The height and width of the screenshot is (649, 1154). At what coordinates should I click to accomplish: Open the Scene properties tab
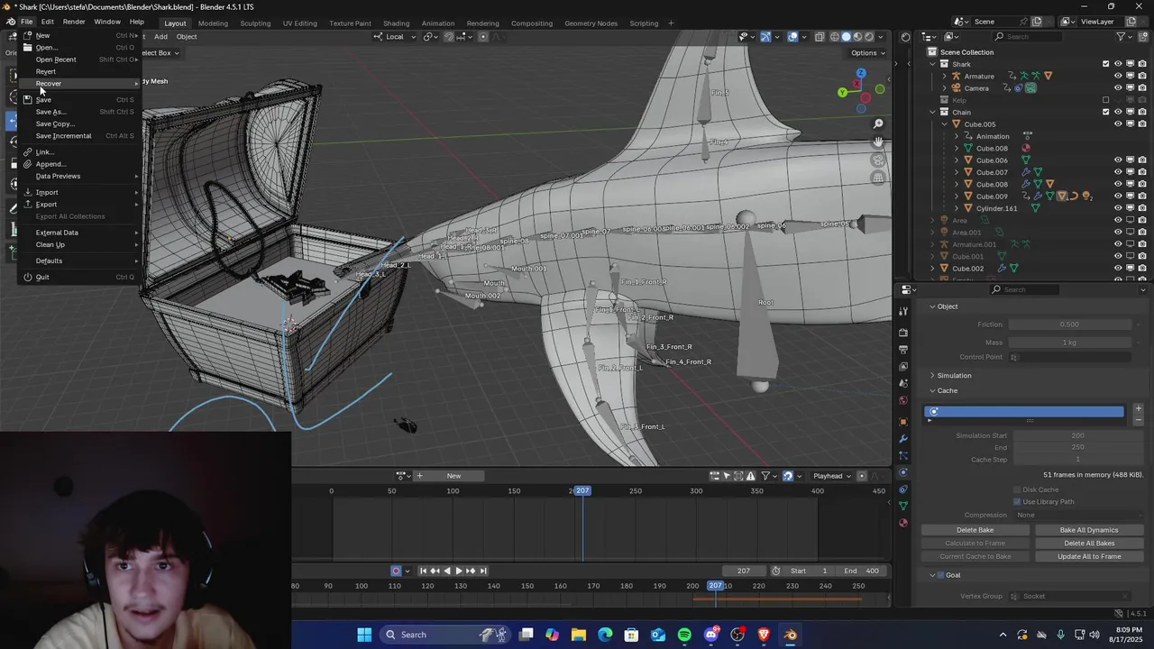tap(903, 384)
